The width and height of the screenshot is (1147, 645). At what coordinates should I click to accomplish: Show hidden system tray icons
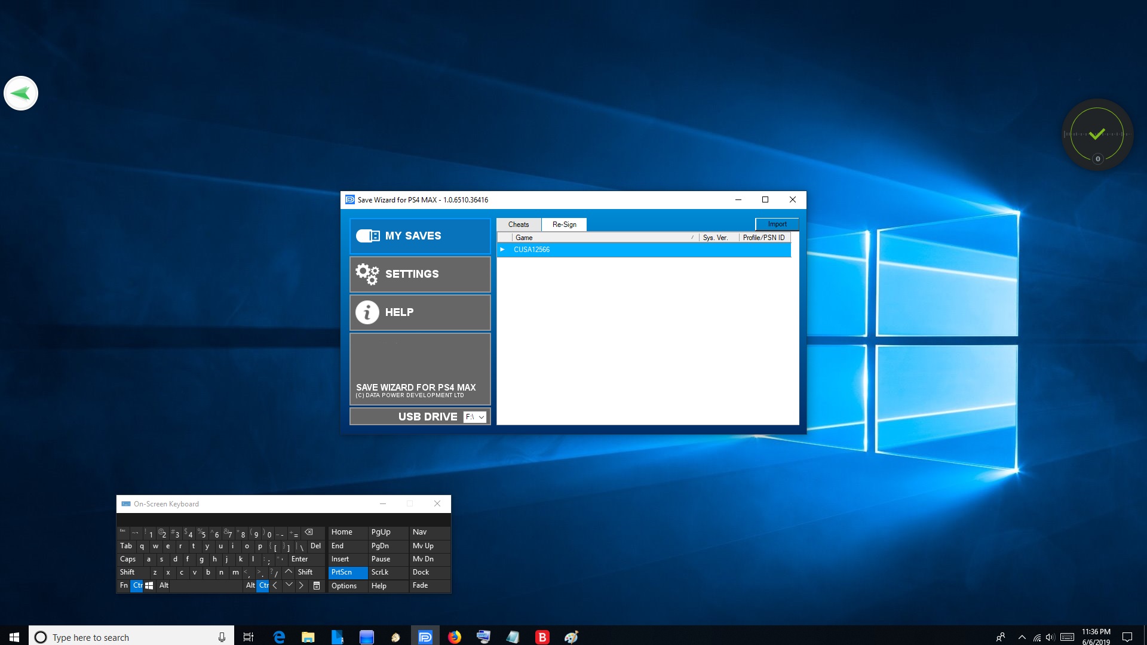click(x=1022, y=637)
